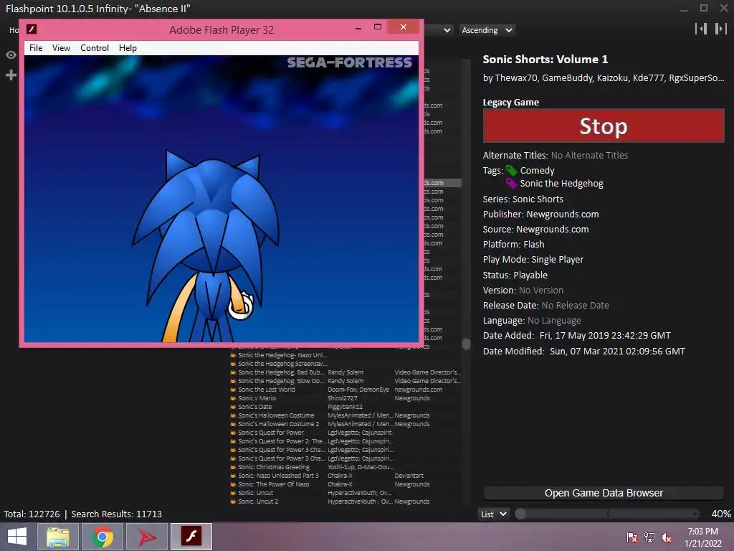Toggle left sidebar with first header icon
Image resolution: width=734 pixels, height=551 pixels.
701,29
